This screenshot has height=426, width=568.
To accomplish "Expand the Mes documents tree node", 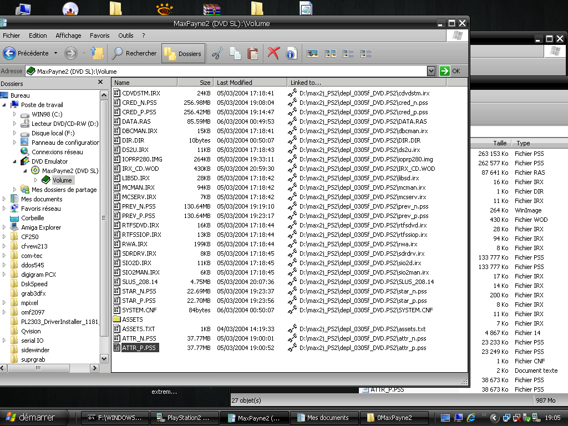I will click(4, 199).
